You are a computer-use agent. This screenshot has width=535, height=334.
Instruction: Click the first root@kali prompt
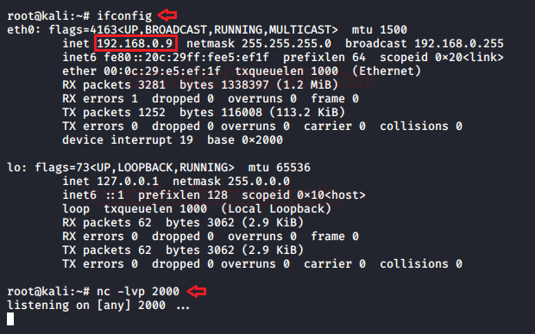[x=48, y=16]
